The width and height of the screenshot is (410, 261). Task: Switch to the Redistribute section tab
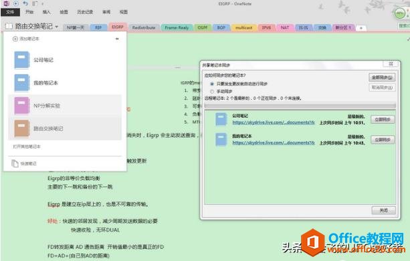pos(144,27)
